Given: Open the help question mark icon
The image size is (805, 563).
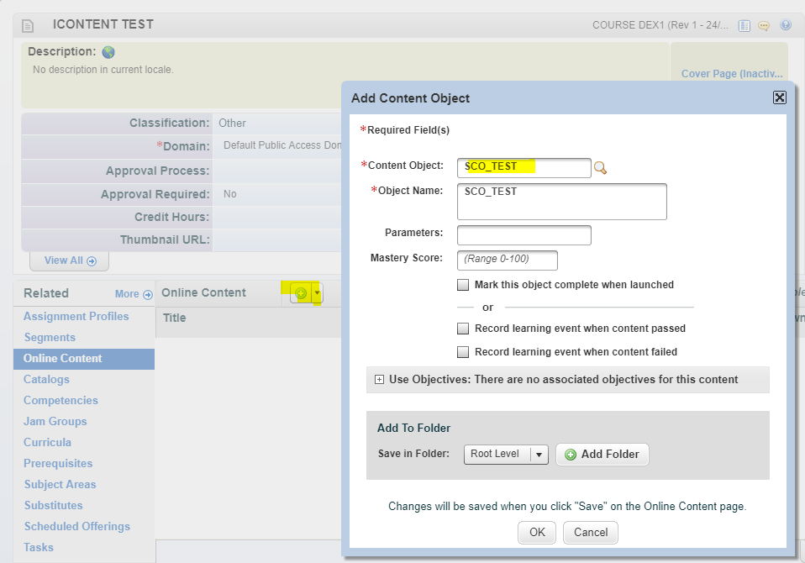Looking at the screenshot, I should pyautogui.click(x=786, y=25).
